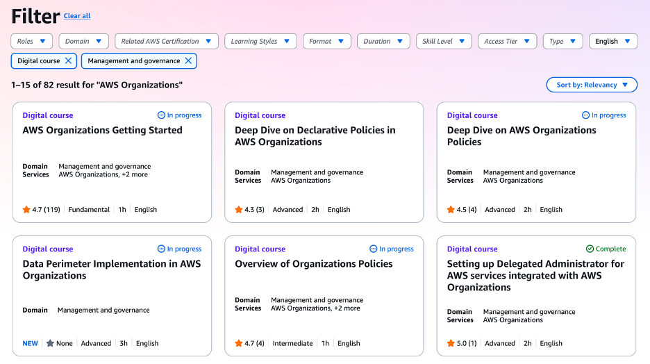Remove the Digital course filter chip

pos(68,61)
